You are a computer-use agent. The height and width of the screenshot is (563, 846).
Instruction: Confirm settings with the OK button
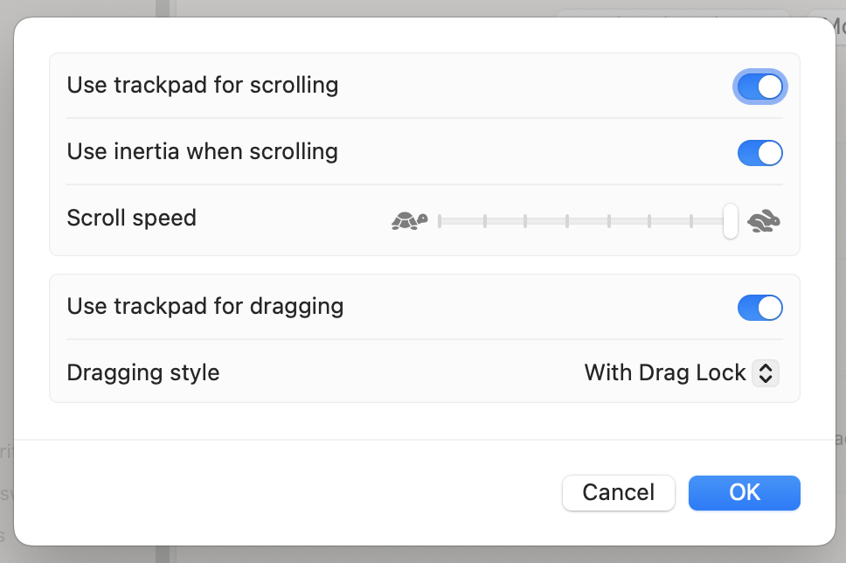pos(744,493)
